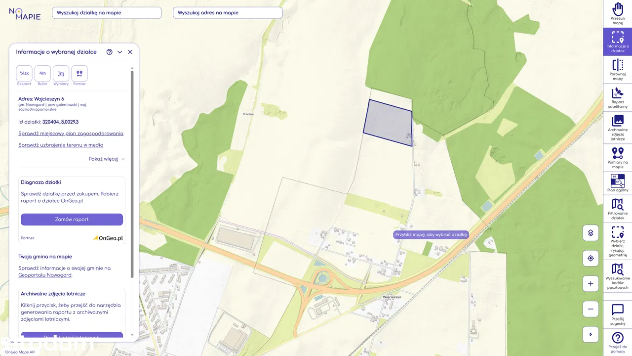The height and width of the screenshot is (356, 632).
Task: Click the Geoportalu Nowogard link
Action: (45, 275)
